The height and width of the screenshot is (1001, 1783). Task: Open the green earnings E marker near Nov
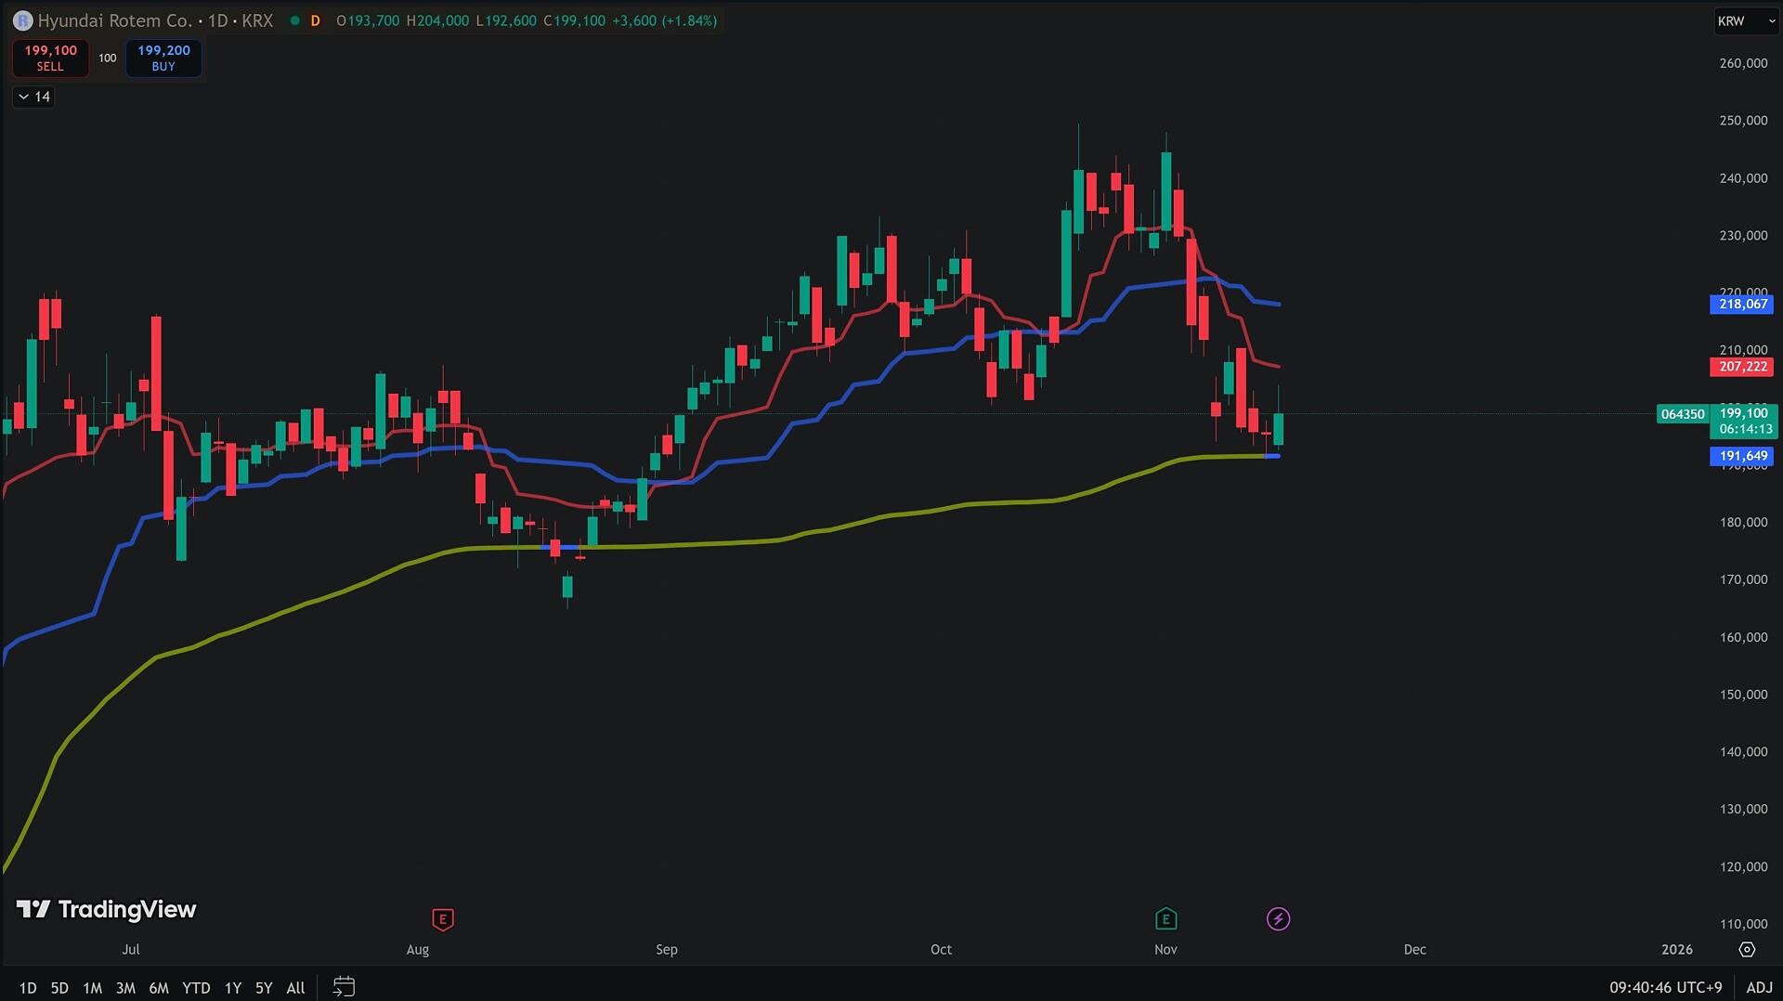point(1165,919)
